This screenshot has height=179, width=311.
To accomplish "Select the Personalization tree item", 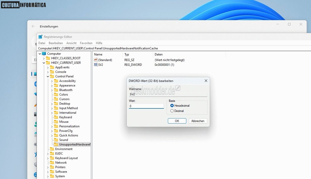I will pos(69,126).
